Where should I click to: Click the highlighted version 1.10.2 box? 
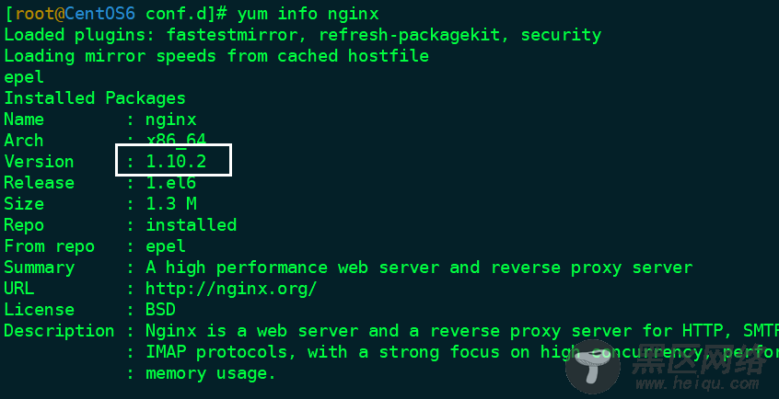[x=174, y=160]
